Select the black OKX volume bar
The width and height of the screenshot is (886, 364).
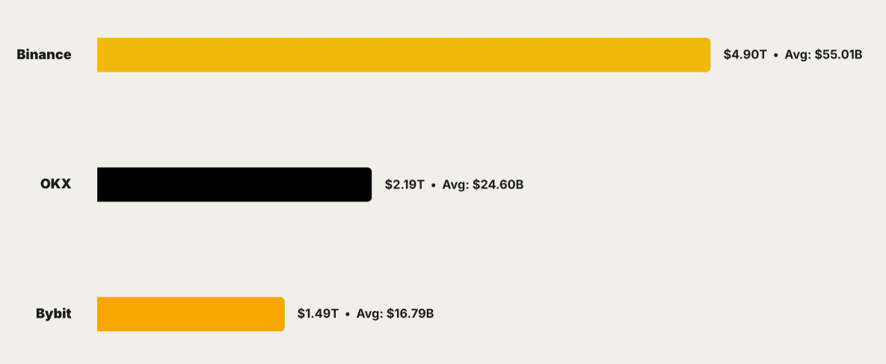pos(234,184)
